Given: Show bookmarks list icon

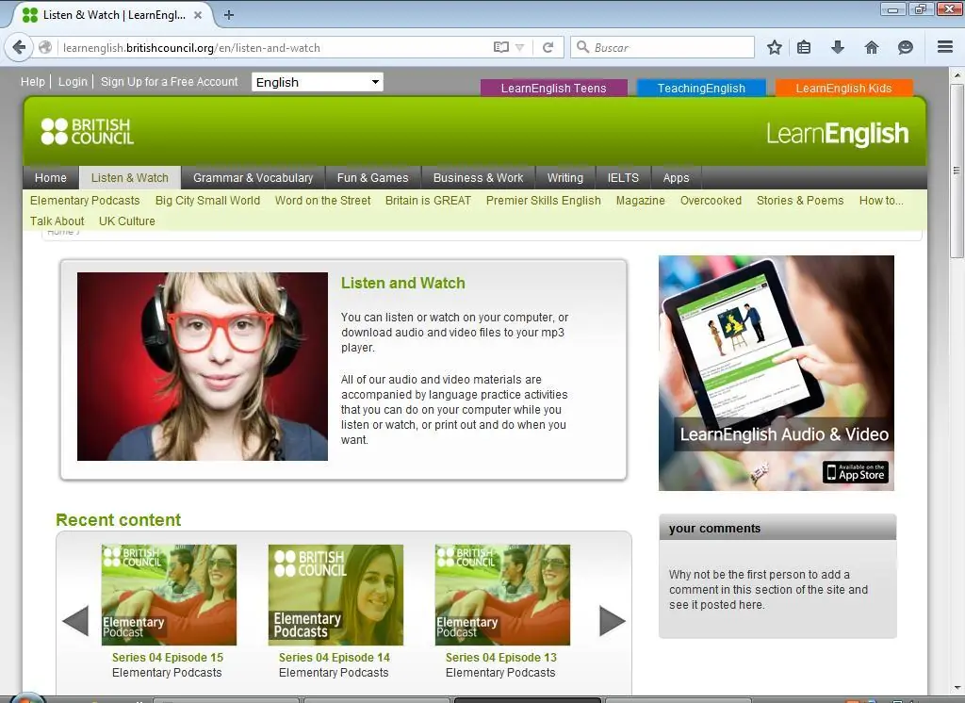Looking at the screenshot, I should [x=804, y=47].
